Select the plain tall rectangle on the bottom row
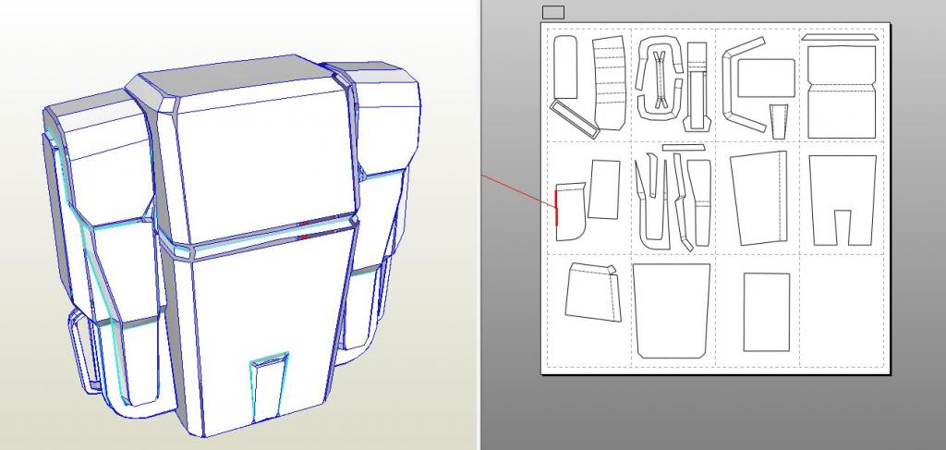The width and height of the screenshot is (946, 450). point(766,312)
